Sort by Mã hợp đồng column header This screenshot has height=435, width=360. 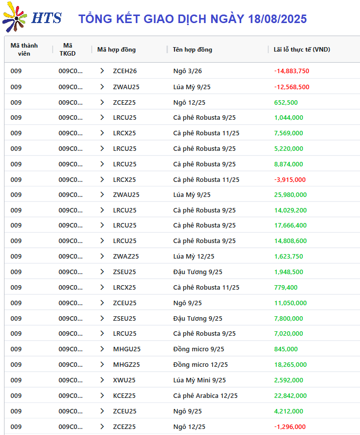coord(116,50)
